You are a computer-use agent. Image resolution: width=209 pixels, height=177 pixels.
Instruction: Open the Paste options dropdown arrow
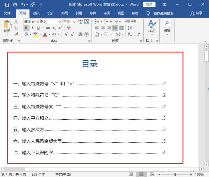coord(8,35)
